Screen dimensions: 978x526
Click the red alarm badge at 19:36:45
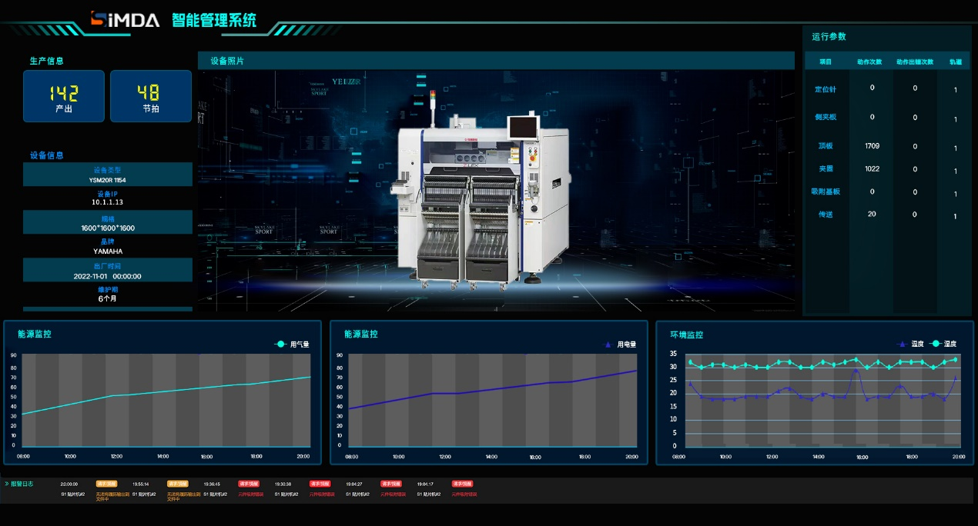[249, 484]
